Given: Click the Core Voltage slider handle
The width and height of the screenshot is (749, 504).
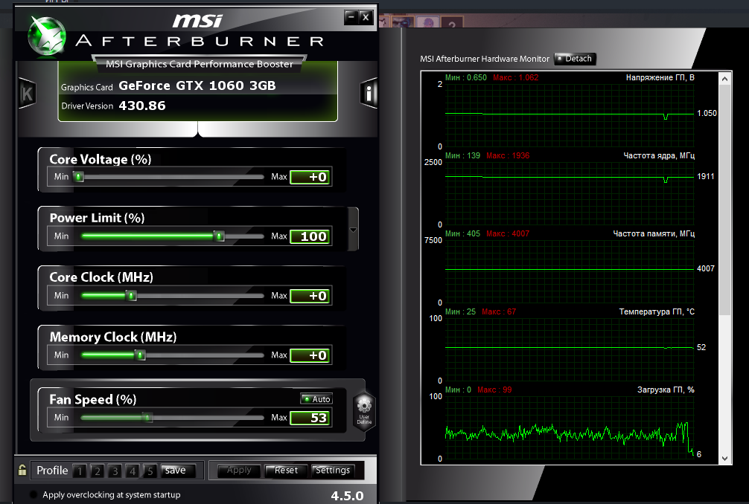Looking at the screenshot, I should tap(79, 177).
